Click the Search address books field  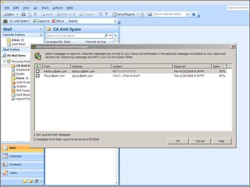point(169,14)
